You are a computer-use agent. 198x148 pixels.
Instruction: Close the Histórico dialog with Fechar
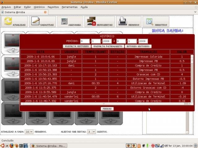[x=107, y=109]
